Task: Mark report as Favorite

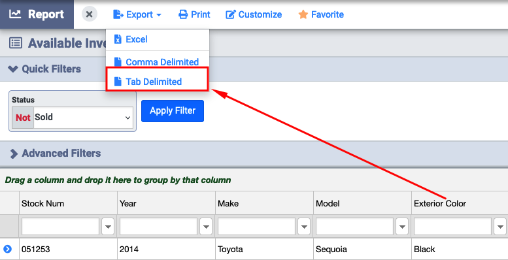Action: coord(321,14)
